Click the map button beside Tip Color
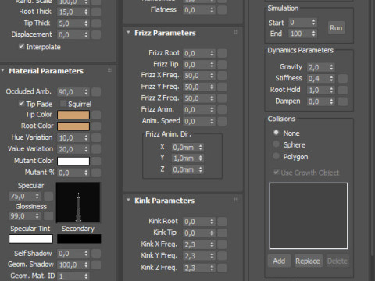Screen dimensions: 375x281 tap(96, 115)
